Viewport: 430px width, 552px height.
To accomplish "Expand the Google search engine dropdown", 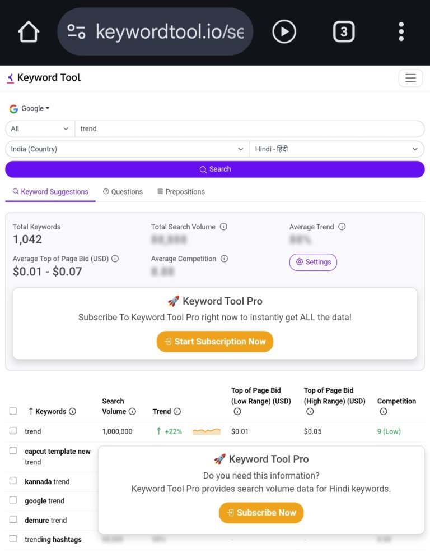I will [30, 108].
